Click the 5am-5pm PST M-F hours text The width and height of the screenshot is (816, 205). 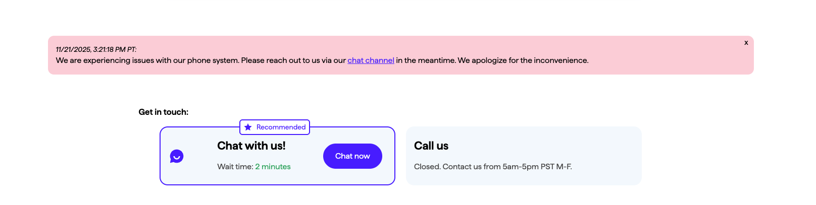tap(537, 167)
